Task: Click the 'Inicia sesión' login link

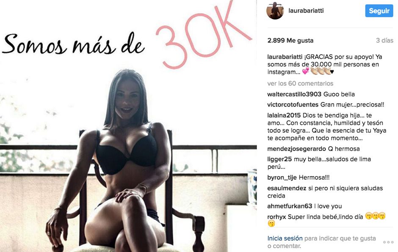Action: [285, 238]
